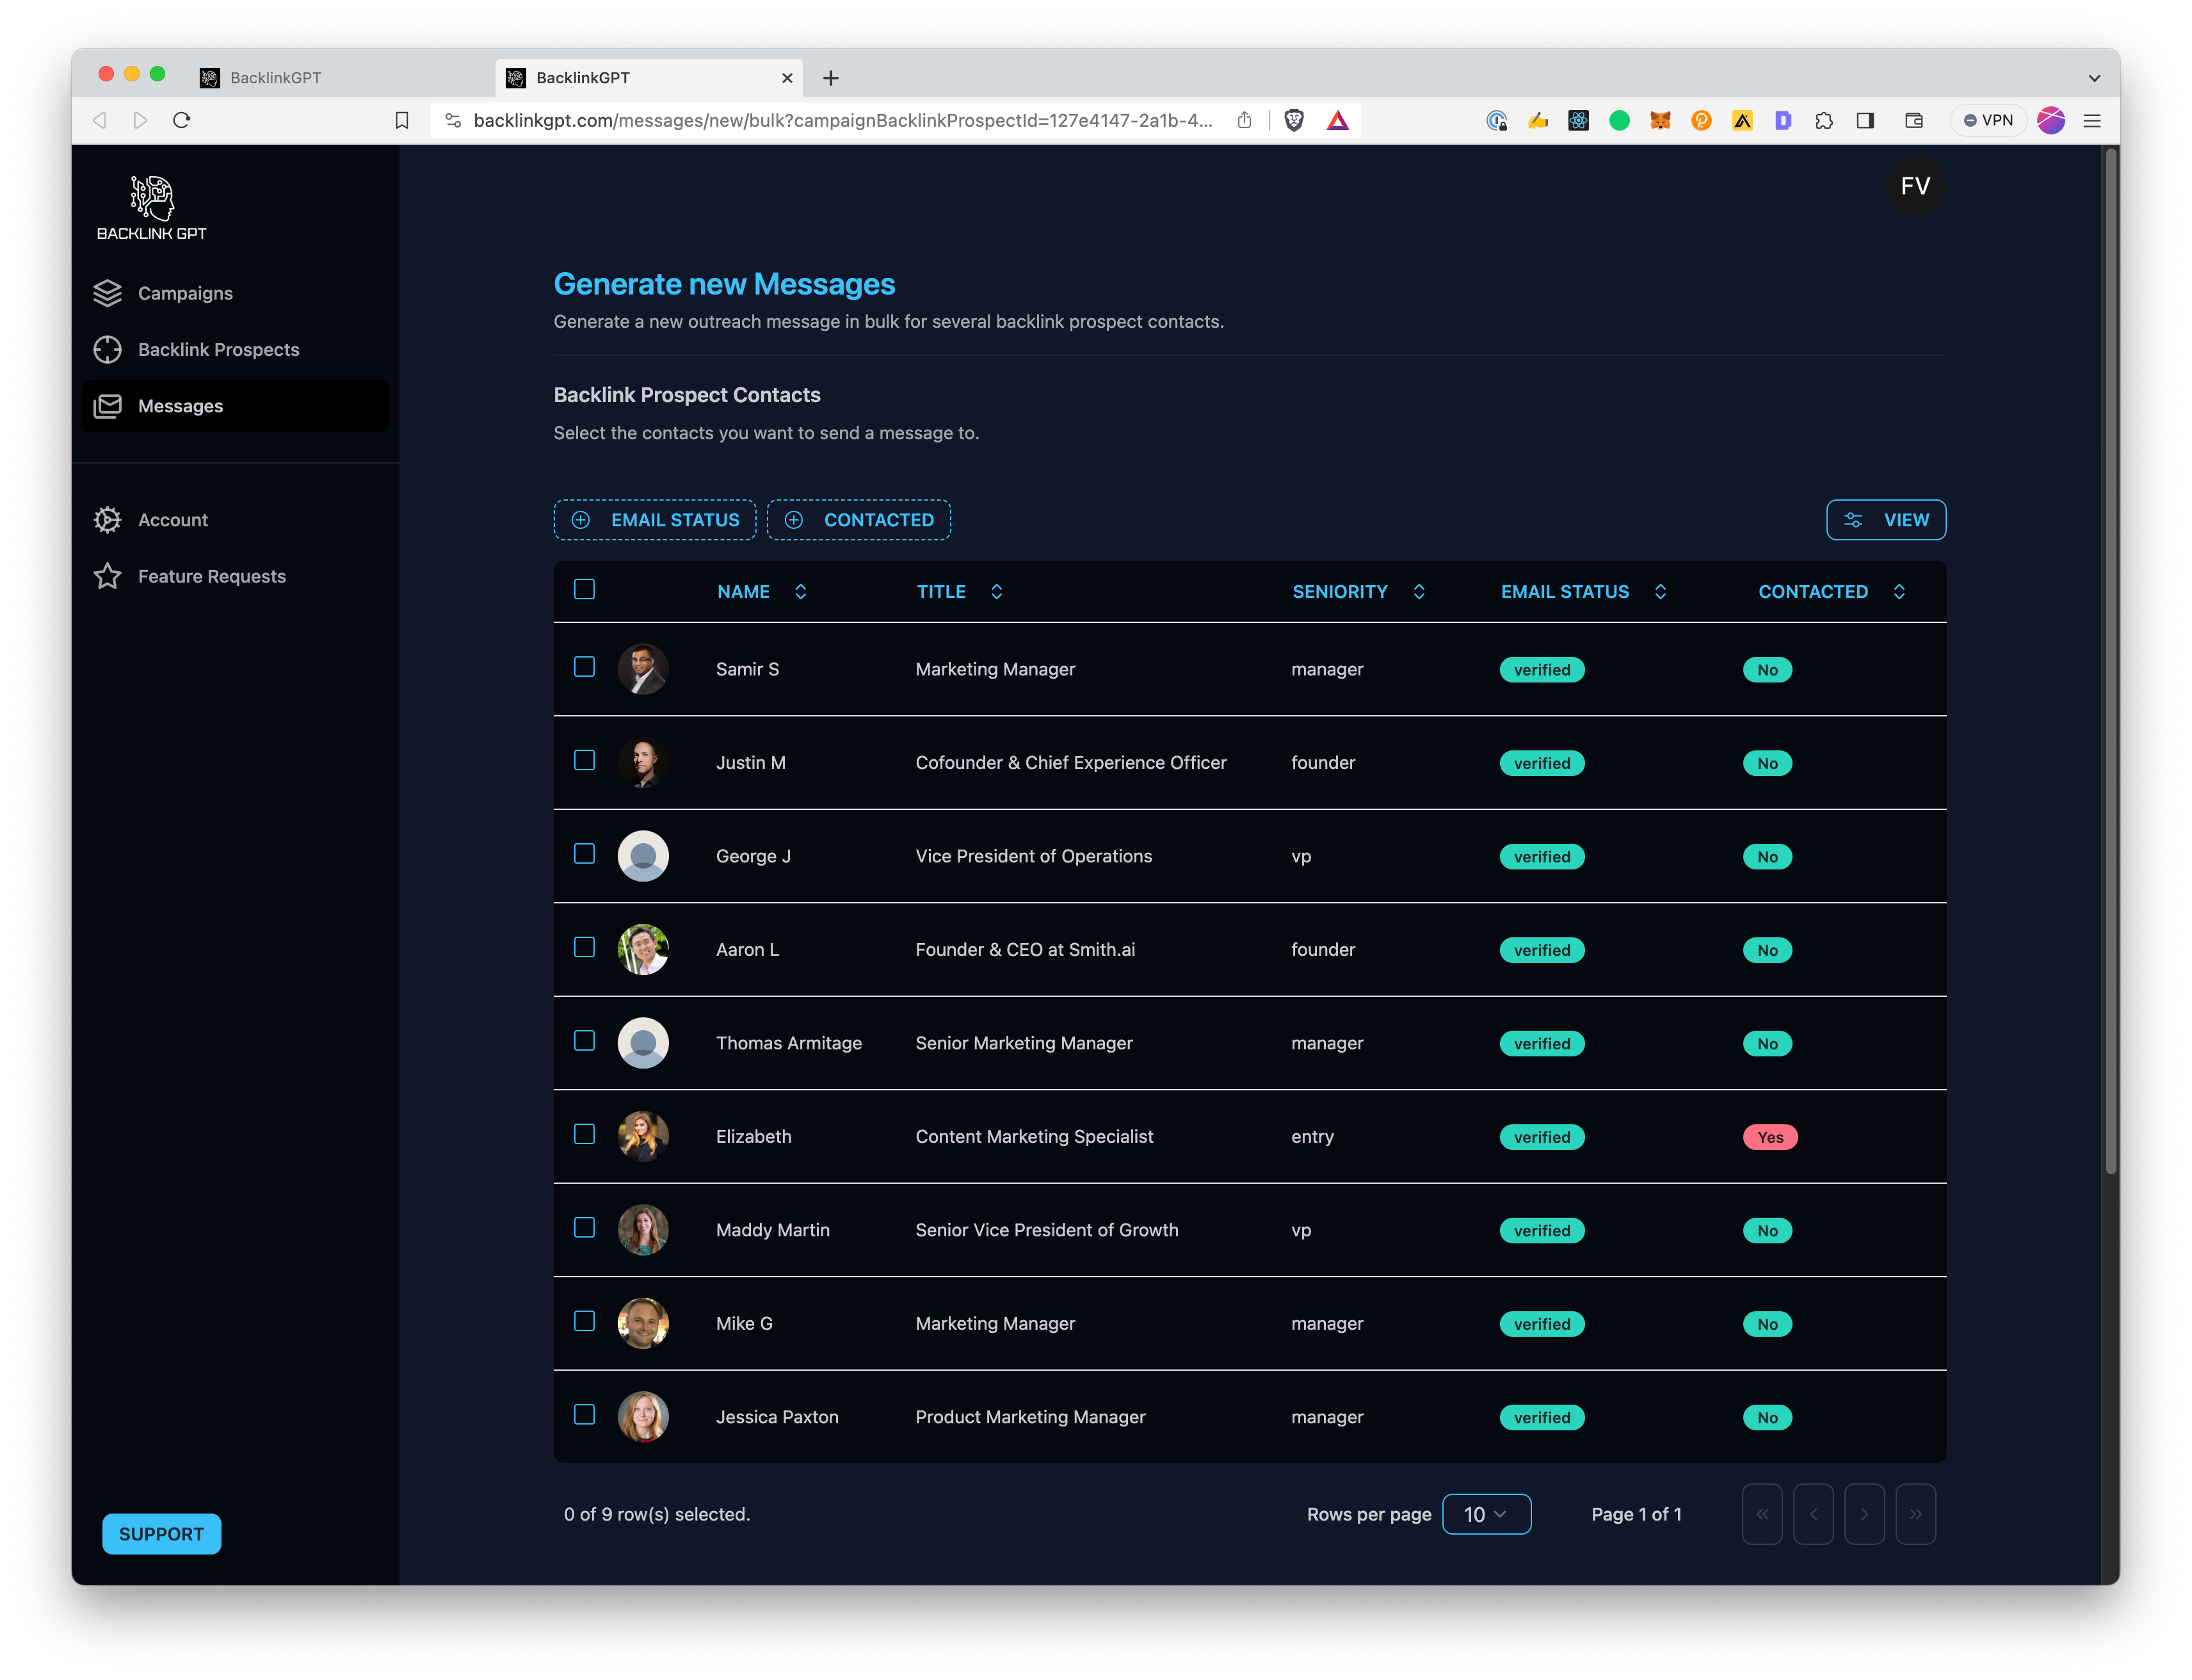Select Messages in the left navigation menu
The width and height of the screenshot is (2192, 1680).
(x=180, y=405)
